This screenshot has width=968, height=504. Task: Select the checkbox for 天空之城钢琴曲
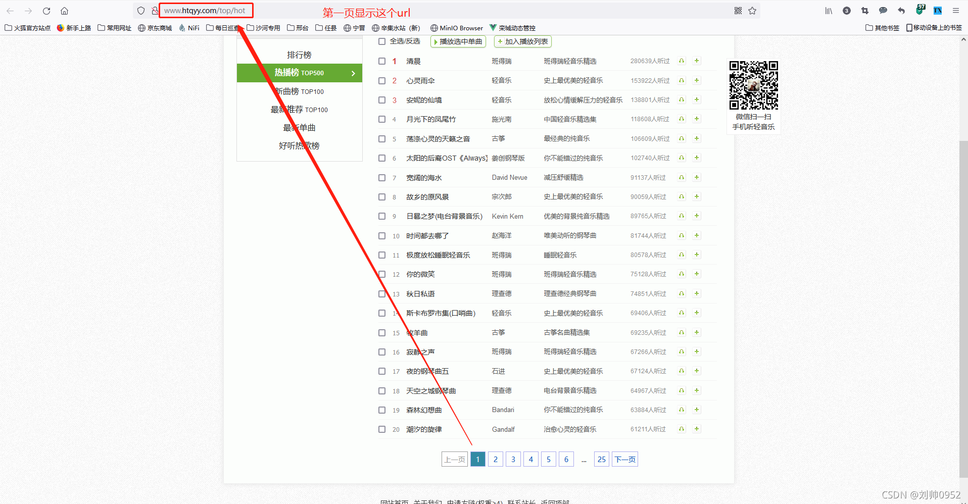[382, 391]
